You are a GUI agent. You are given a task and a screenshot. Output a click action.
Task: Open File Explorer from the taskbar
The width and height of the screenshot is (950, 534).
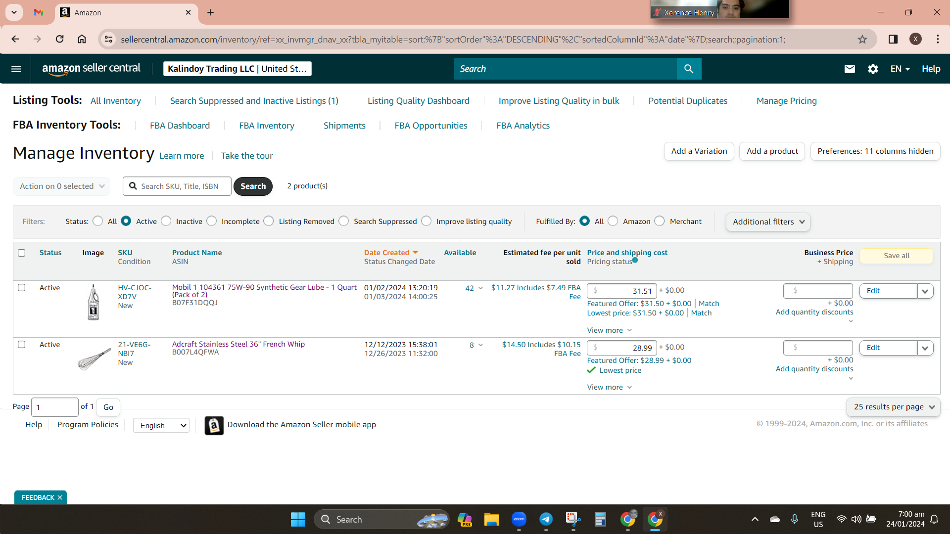491,520
